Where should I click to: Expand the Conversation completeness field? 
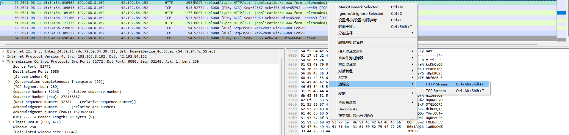[9, 82]
